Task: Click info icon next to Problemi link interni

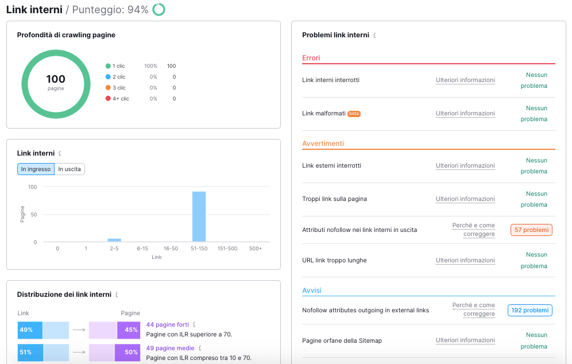Action: [x=374, y=35]
